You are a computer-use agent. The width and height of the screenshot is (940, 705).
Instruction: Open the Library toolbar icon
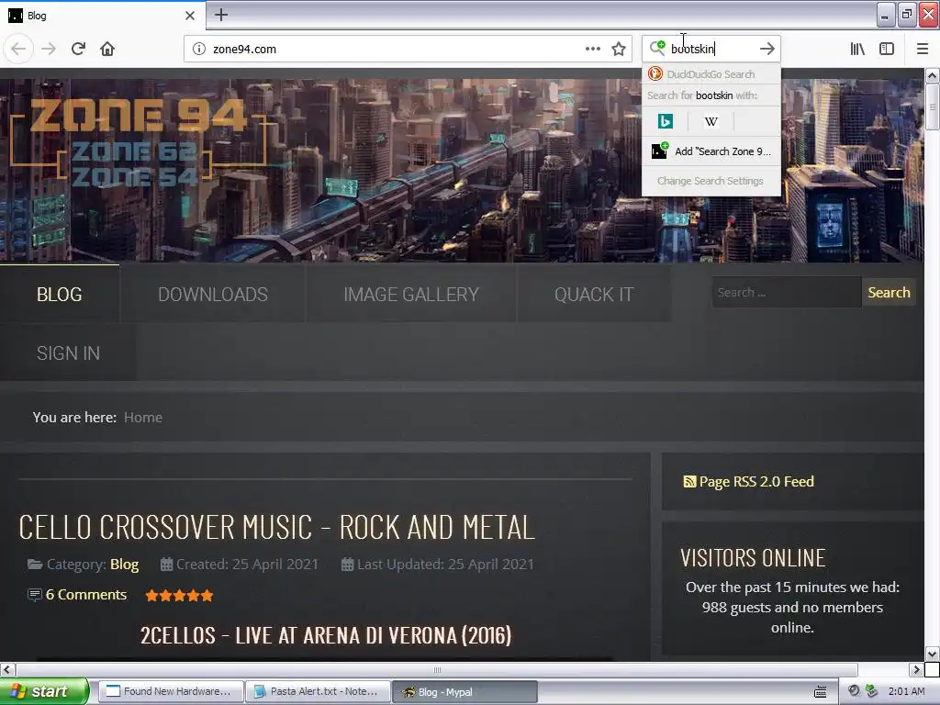[857, 49]
